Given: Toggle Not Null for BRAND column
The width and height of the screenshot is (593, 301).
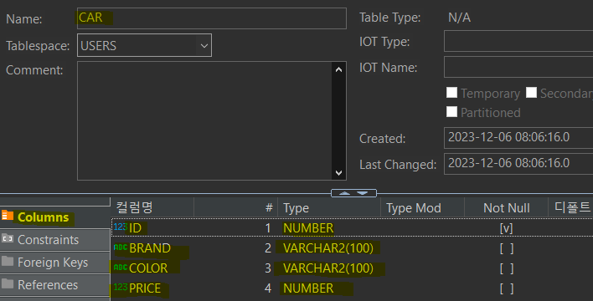Looking at the screenshot, I should click(x=507, y=248).
